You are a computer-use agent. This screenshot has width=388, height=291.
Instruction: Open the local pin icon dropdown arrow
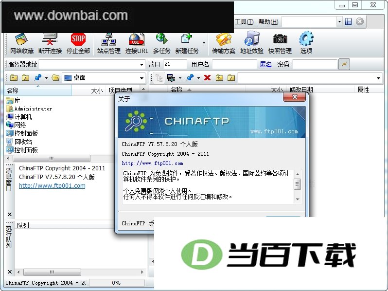coord(46,78)
